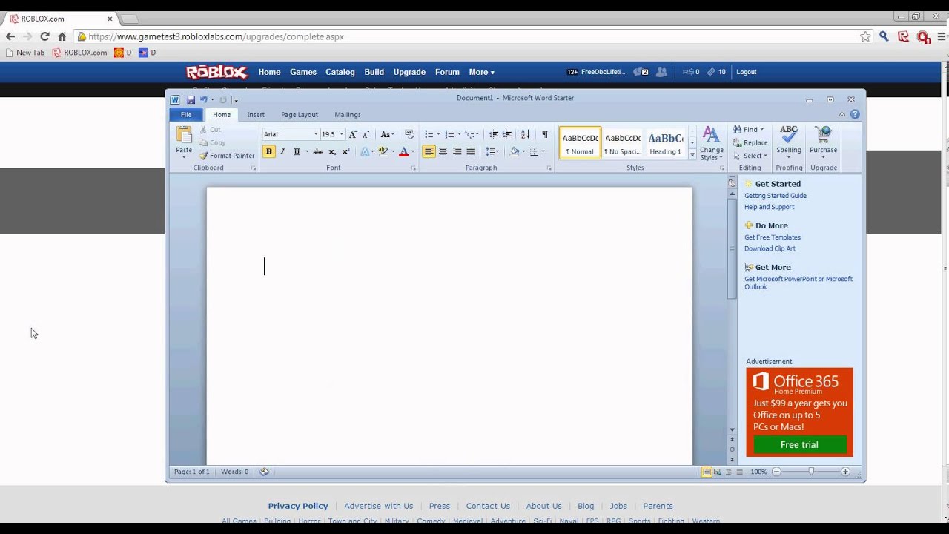Click the text highlight color button
The image size is (949, 534).
coord(383,151)
